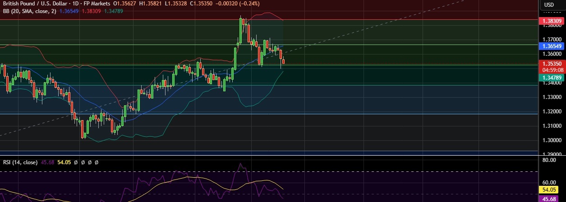Click the blue 1.36549 basis price label
Screen dimensions: 566x202
[x=551, y=46]
